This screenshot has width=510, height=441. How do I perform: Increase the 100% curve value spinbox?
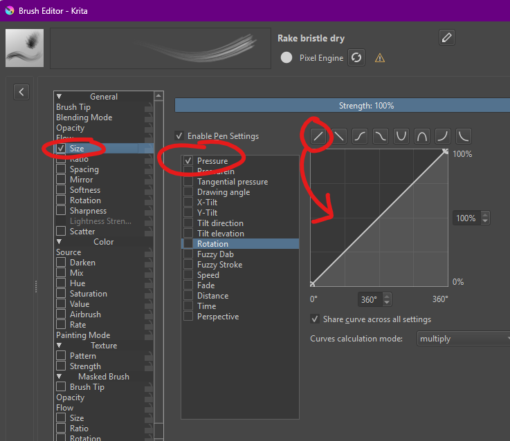485,215
